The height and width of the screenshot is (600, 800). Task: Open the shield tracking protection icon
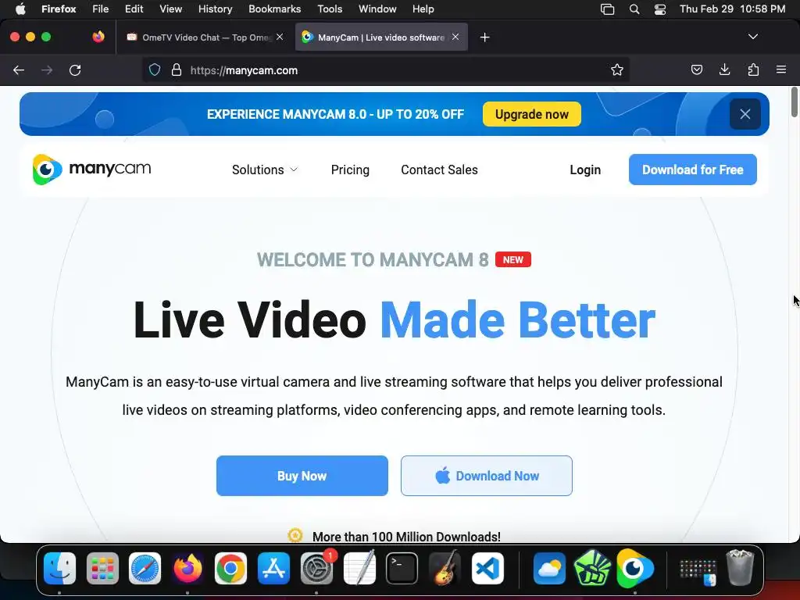click(155, 70)
